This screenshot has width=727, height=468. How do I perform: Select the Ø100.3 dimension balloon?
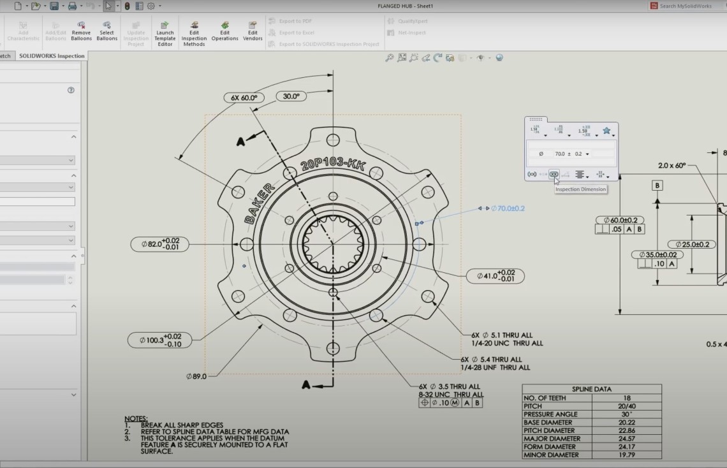160,340
